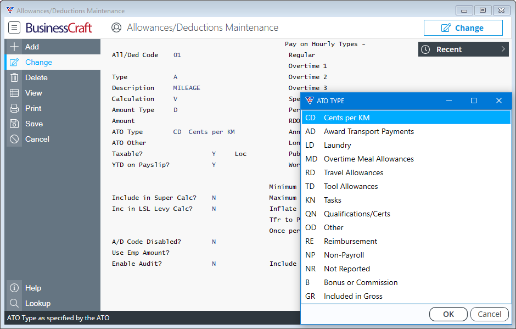Click the Recent clock icon
This screenshot has width=516, height=329.
click(x=425, y=49)
